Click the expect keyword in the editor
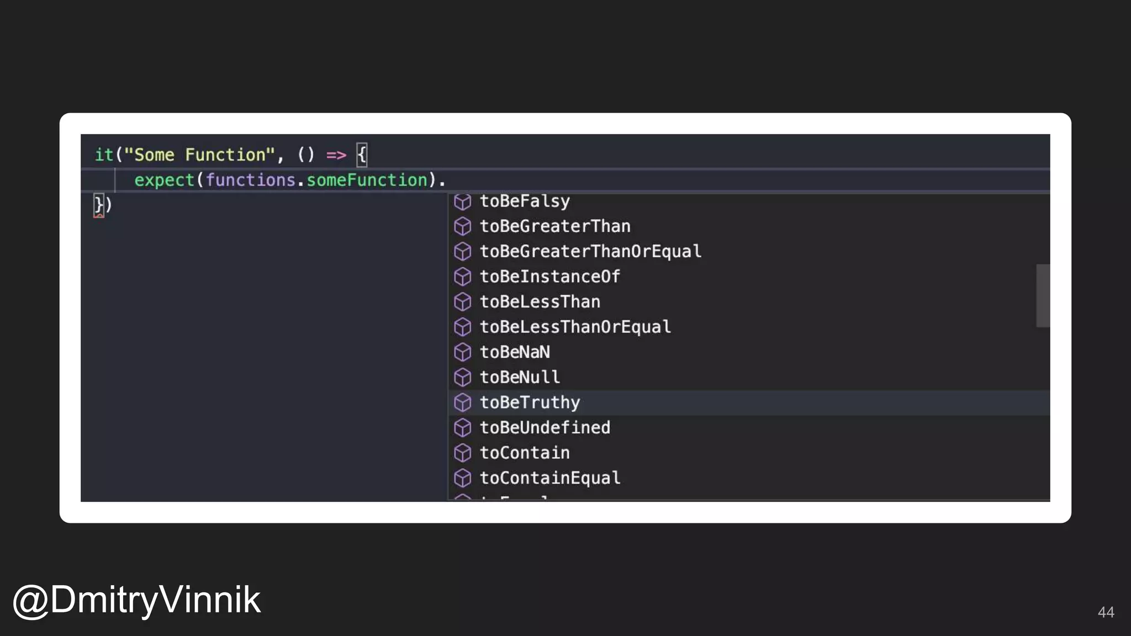1131x636 pixels. (164, 181)
